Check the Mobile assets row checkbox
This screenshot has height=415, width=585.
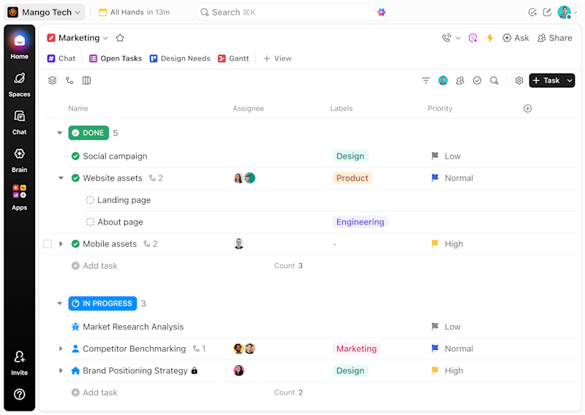pyautogui.click(x=48, y=244)
